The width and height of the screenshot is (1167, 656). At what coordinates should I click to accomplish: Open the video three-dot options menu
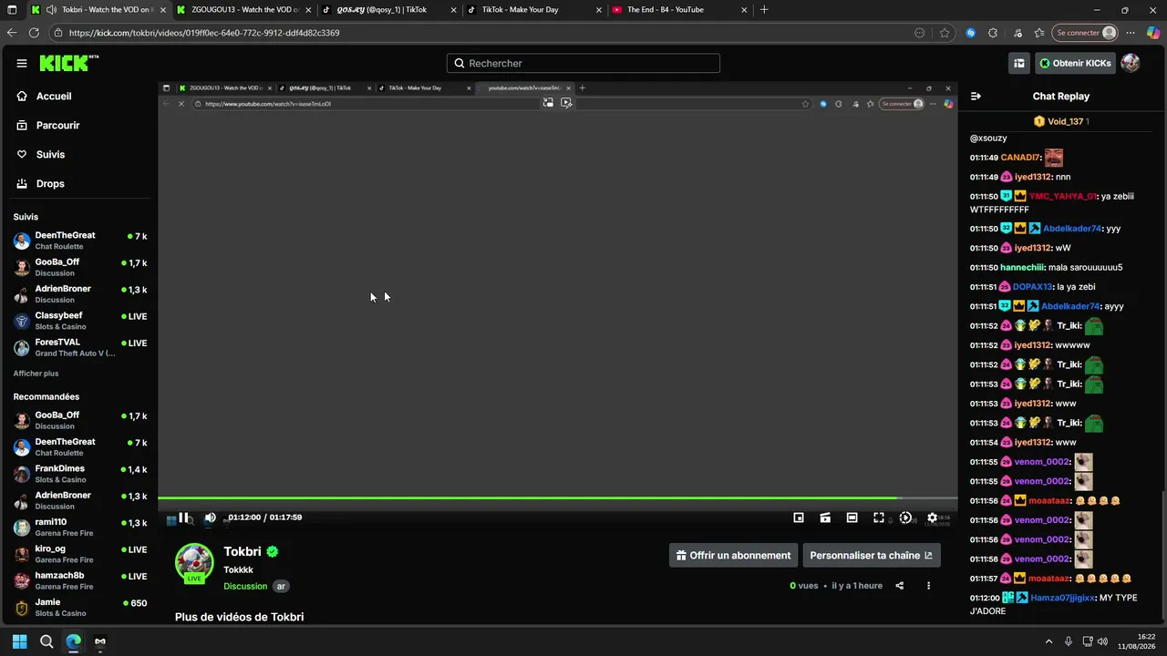928,586
